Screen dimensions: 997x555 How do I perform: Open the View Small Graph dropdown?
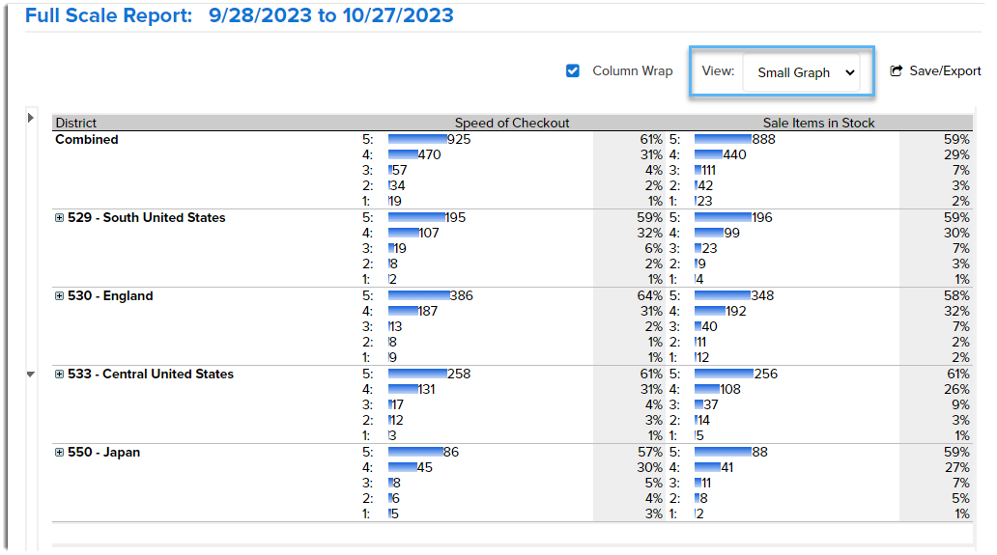801,73
